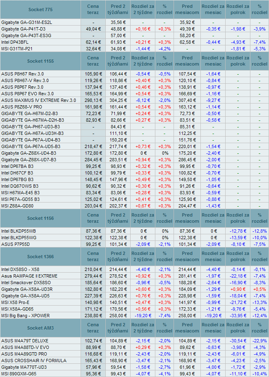The image size is (269, 377).
Task: Click Intel DX58SO - X58 product name
Action: [20, 269]
